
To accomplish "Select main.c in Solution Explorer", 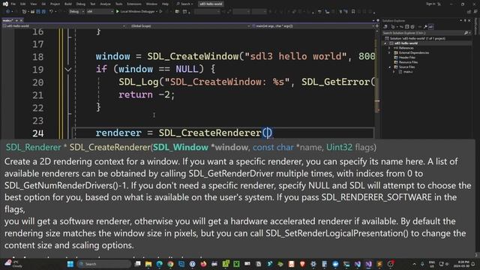I will 408,72.
